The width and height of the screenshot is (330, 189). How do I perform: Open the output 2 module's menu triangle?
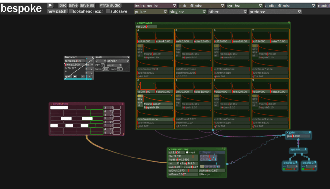[315, 163]
